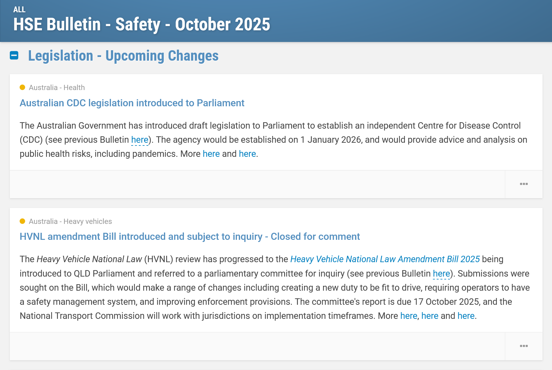Follow the previous Bulletin 'here' link in the CDC paragraph
552x370 pixels.
click(x=140, y=140)
